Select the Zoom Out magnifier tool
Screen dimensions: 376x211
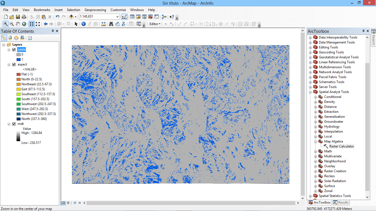click(x=12, y=24)
